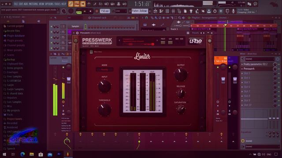Expand Plugin database in browser

tap(16, 36)
